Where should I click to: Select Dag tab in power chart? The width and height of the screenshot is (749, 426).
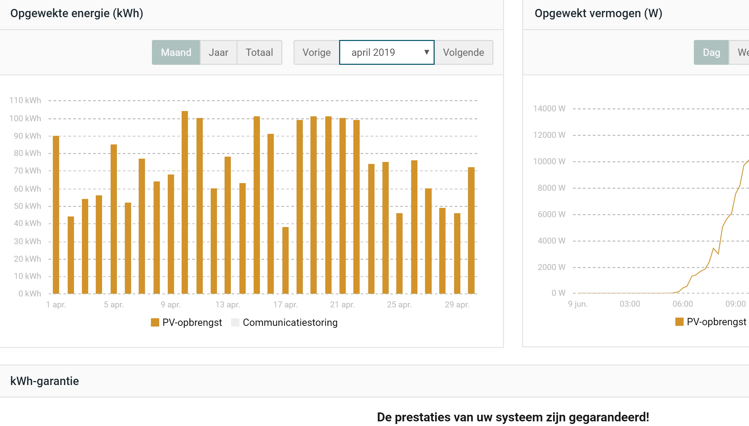[711, 52]
